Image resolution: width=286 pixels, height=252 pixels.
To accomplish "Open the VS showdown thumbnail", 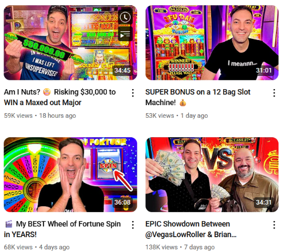I will click(x=212, y=174).
